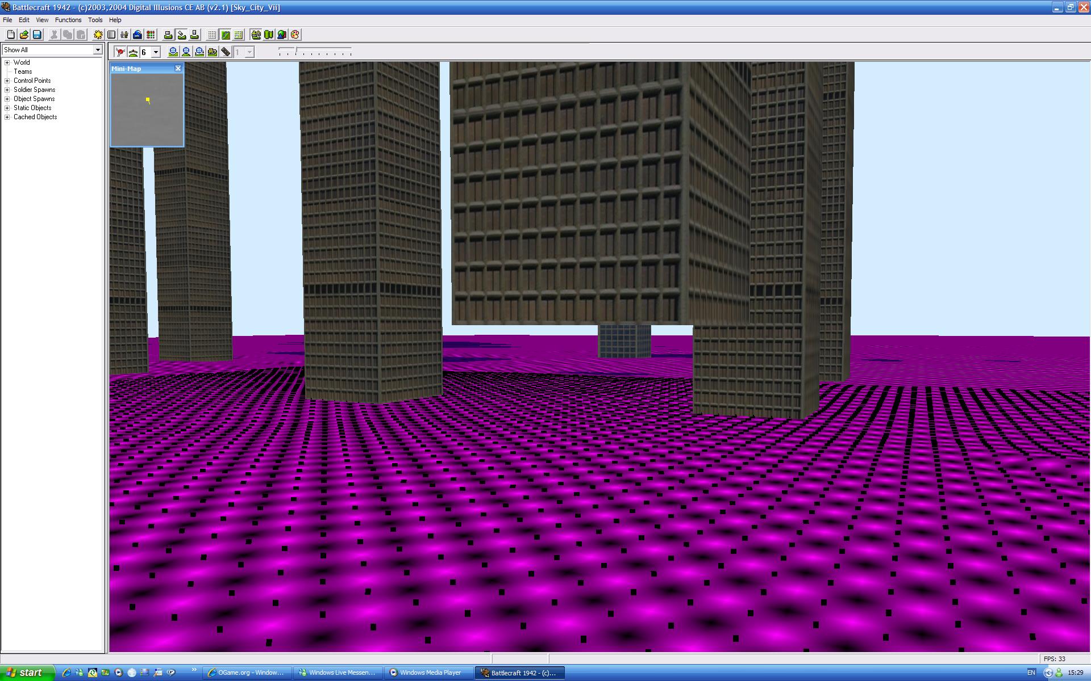Toggle the plain white grid display

click(x=212, y=35)
